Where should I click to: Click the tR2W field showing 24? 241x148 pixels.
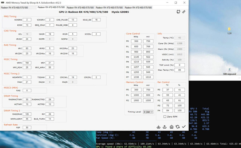coord(27,39)
